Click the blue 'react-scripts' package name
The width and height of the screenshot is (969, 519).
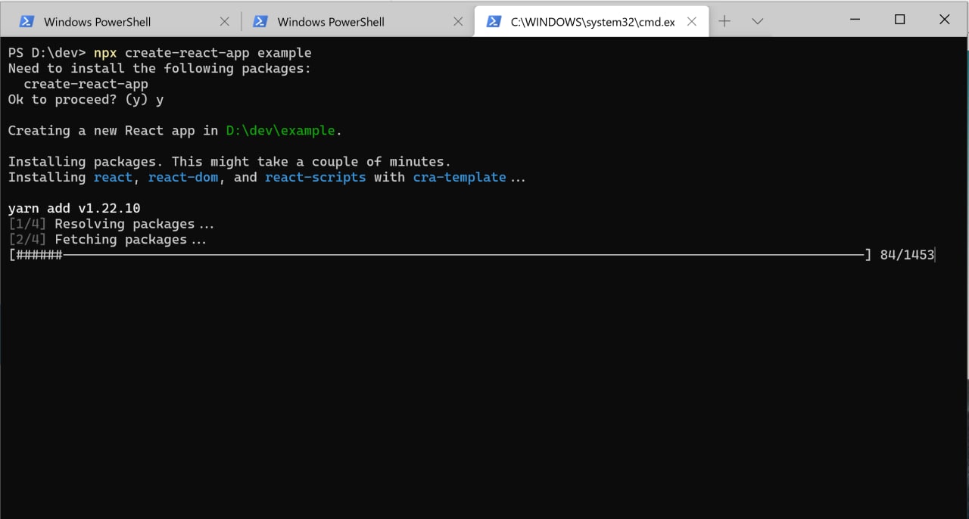(x=315, y=177)
